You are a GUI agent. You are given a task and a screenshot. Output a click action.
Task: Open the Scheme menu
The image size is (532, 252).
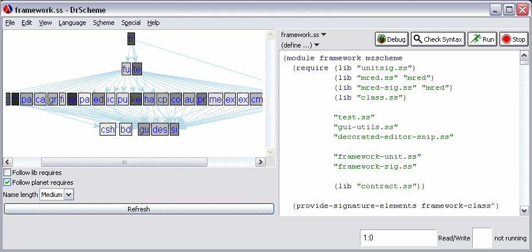click(x=104, y=23)
